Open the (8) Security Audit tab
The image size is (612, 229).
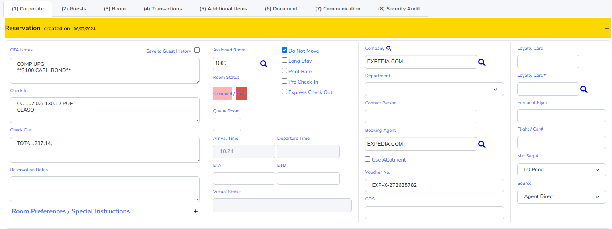coord(399,9)
